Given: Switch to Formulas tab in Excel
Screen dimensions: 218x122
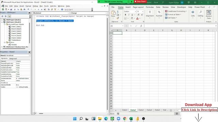Looking at the screenshot, I should [x=150, y=7].
